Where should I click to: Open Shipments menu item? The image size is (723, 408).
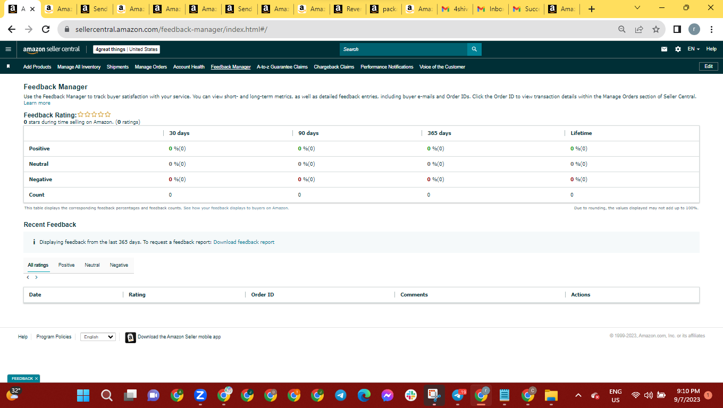pyautogui.click(x=117, y=67)
